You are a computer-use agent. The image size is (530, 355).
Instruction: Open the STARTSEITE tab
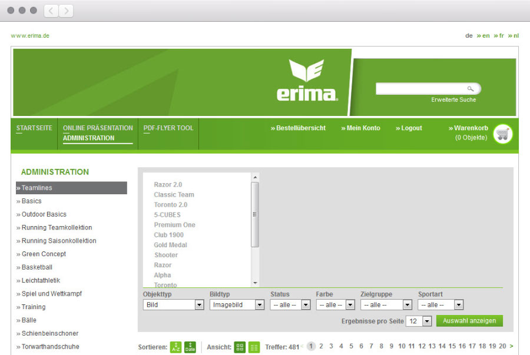click(34, 128)
